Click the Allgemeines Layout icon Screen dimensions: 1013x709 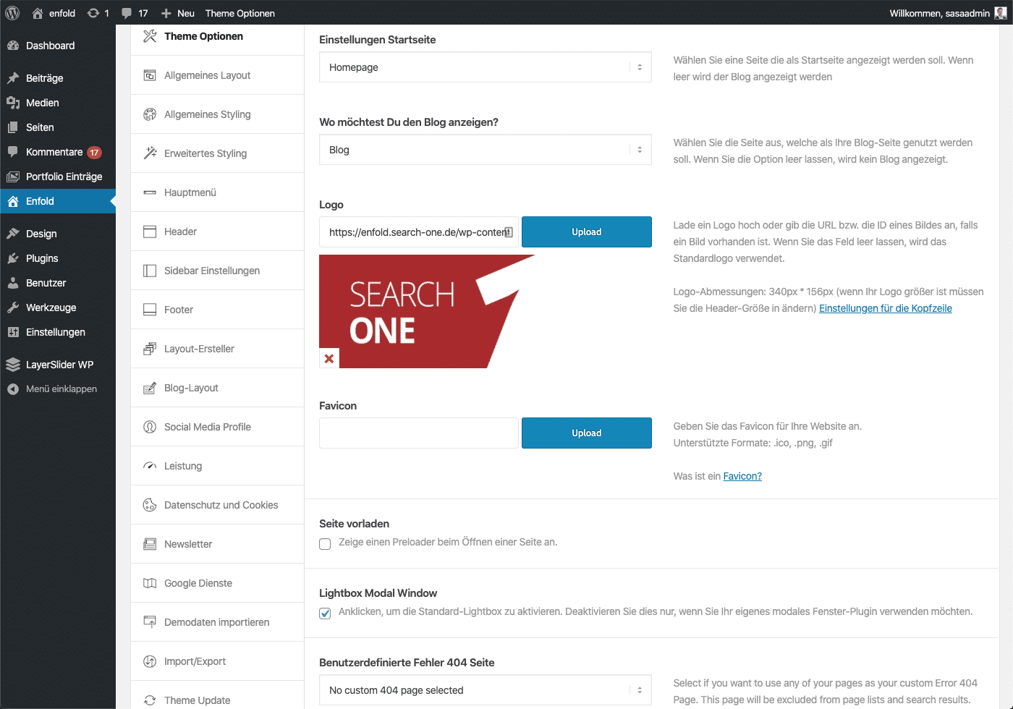click(x=150, y=75)
